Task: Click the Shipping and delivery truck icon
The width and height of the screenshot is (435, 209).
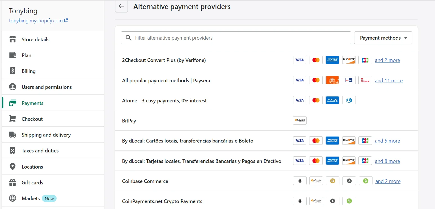Action: 12,135
